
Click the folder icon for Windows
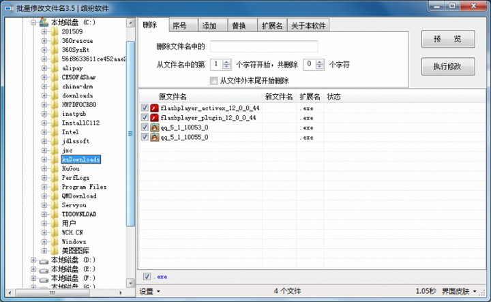(55, 241)
